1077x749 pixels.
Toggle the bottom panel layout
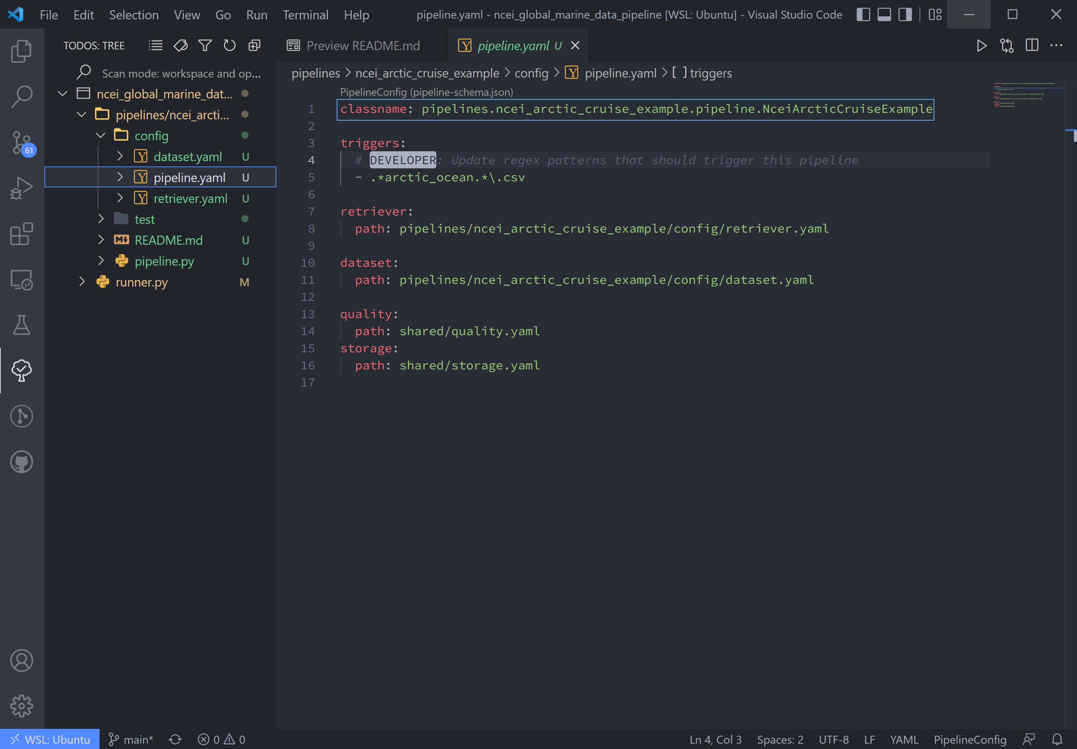(884, 15)
